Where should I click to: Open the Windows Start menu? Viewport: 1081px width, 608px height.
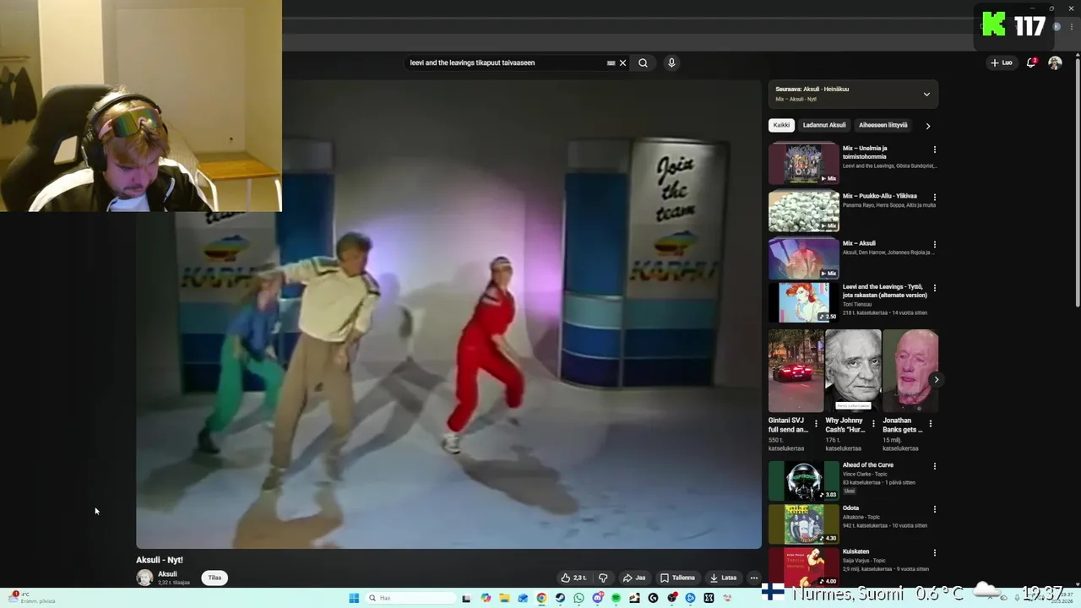(354, 598)
